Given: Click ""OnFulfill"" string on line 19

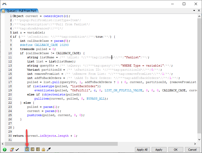Looking at the screenshot, I should click(80, 90).
